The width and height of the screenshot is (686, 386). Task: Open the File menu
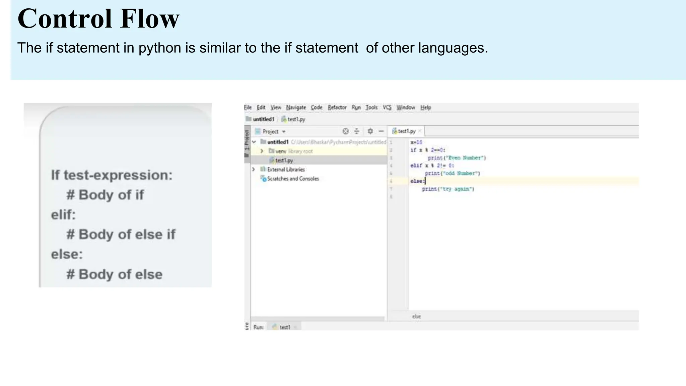tap(248, 108)
